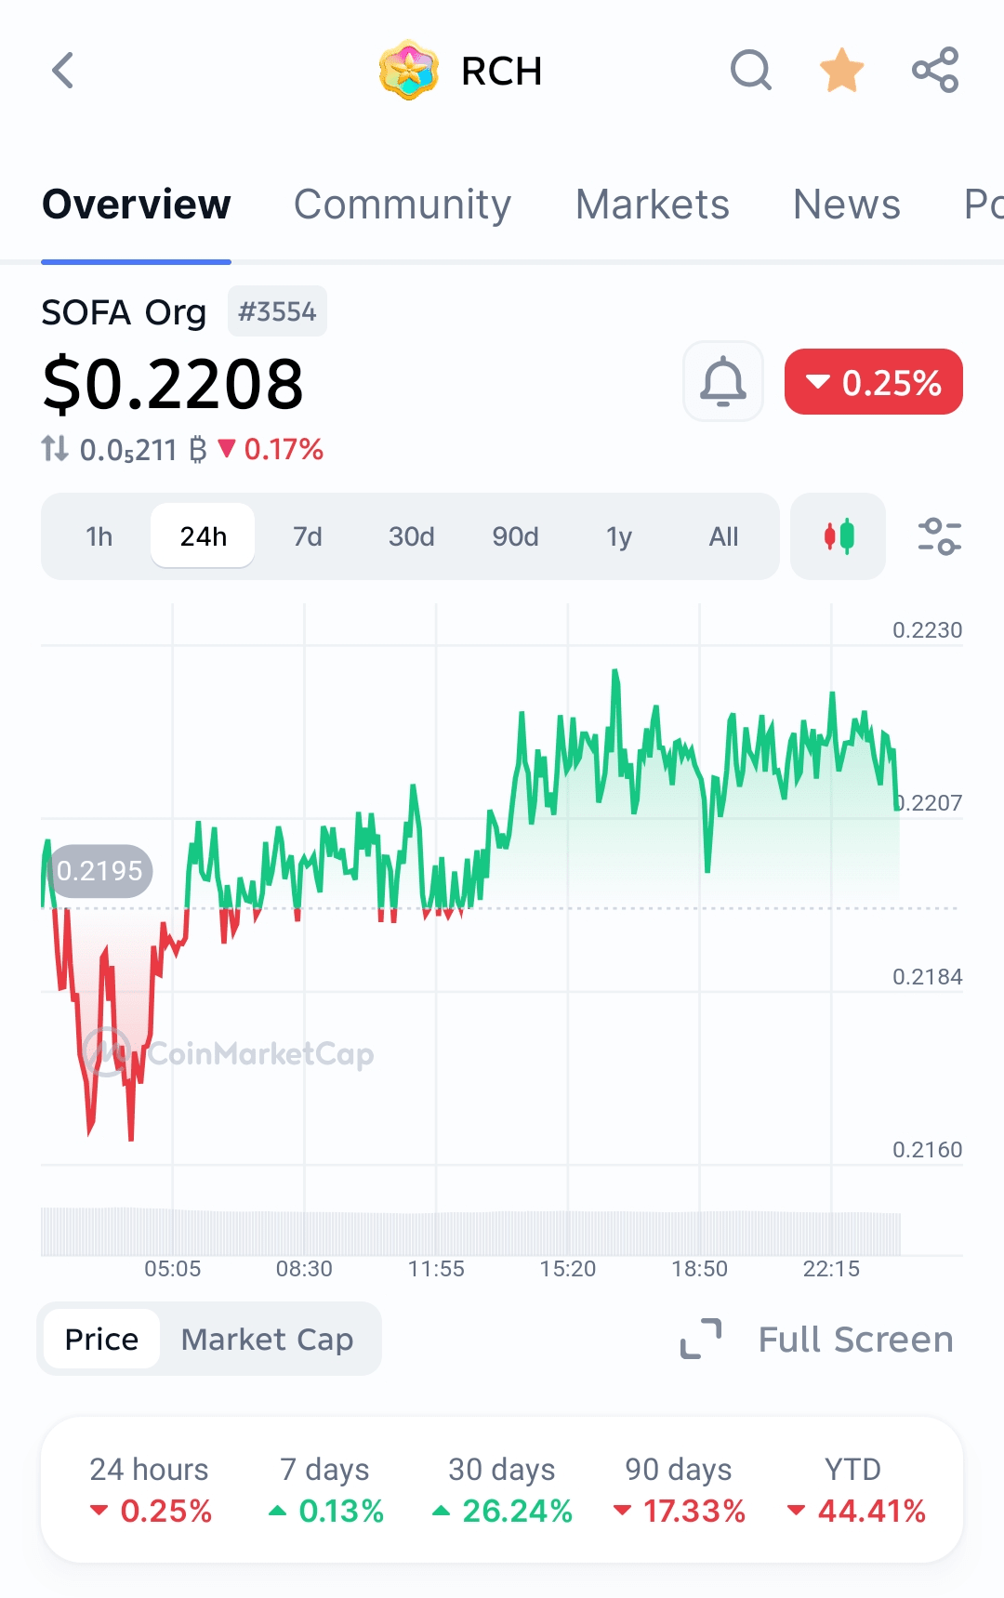
Task: Tap the red 0.25% change button
Action: click(874, 382)
